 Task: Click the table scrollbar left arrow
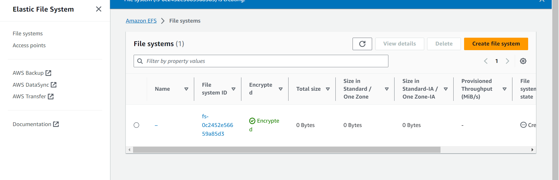click(x=129, y=150)
